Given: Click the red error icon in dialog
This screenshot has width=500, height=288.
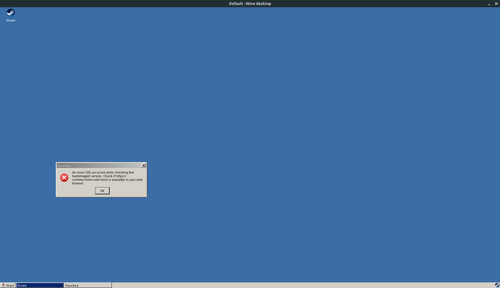Looking at the screenshot, I should (x=64, y=178).
